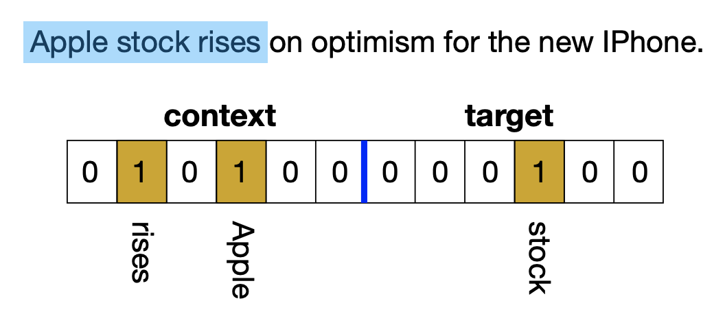Click zero cell immediately right of "stock" gold cell
This screenshot has width=725, height=314.
click(588, 172)
